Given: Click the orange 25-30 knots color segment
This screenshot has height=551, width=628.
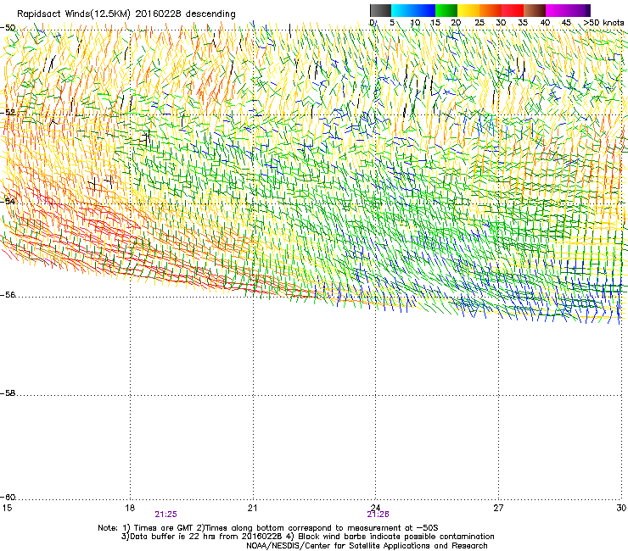Looking at the screenshot, I should coord(491,10).
